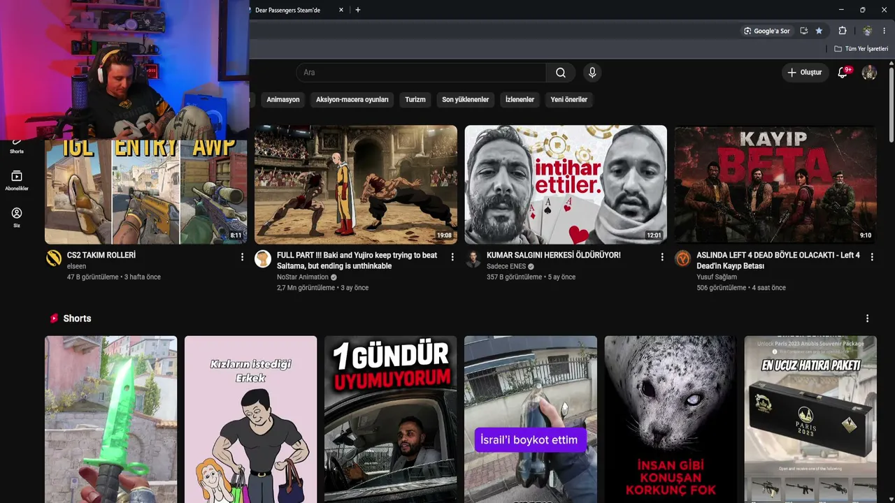895x503 pixels.
Task: Open the Chrome extensions puzzle icon
Action: (x=843, y=31)
